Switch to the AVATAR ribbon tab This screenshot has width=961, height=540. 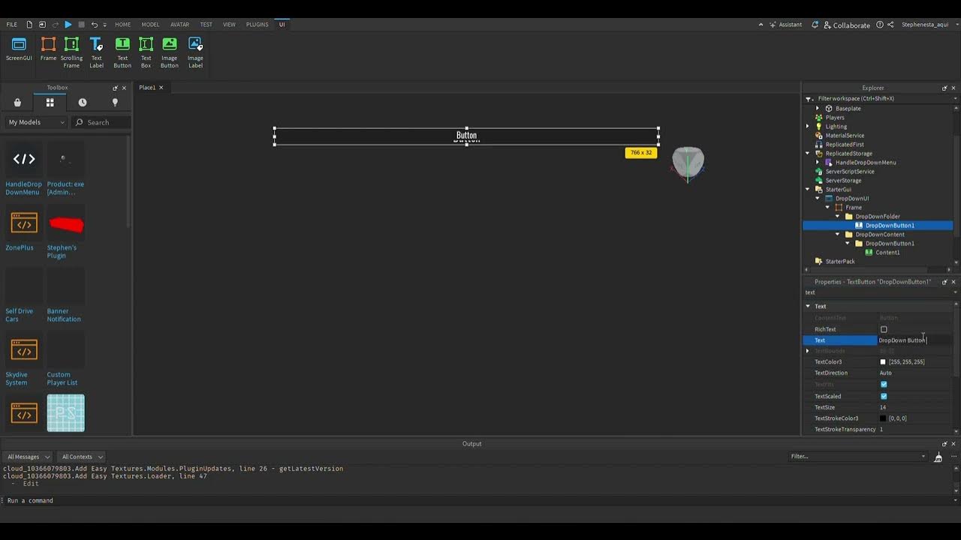point(179,25)
